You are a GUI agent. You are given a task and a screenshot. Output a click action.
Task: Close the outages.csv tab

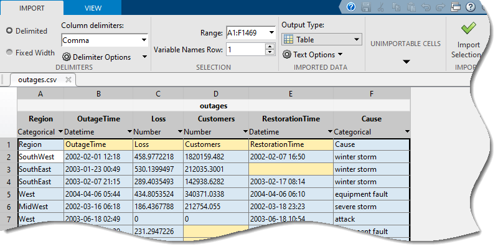coord(68,80)
